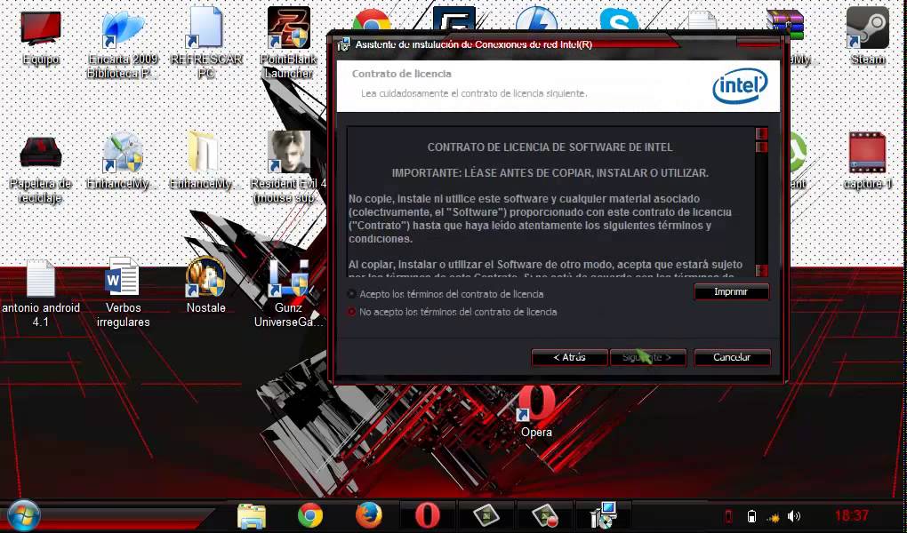Click the 18:37 taskbar clock
Viewport: 907px width, 533px height.
pos(852,515)
